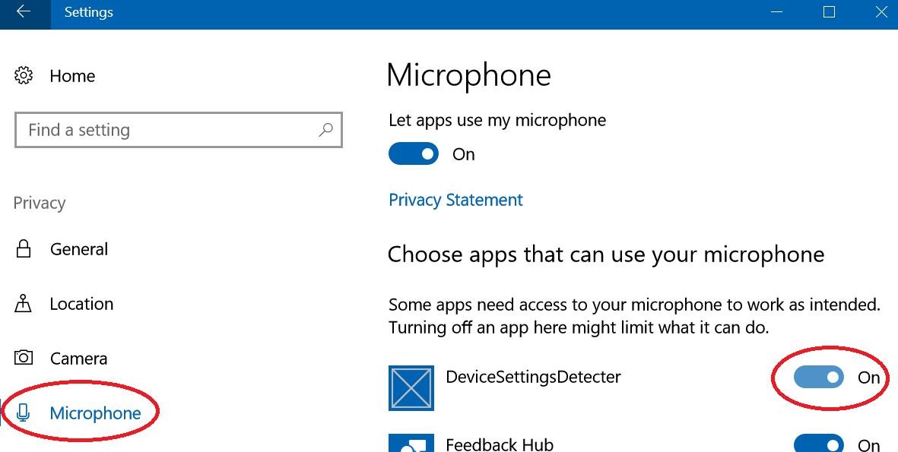898x452 pixels.
Task: Click the Microphone icon in the sidebar
Action: pyautogui.click(x=23, y=412)
